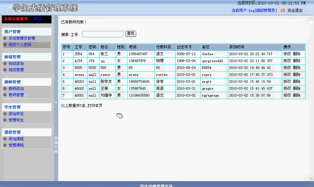Open 班级管理 link in the sidebar
The image size is (314, 187).
[16, 70]
